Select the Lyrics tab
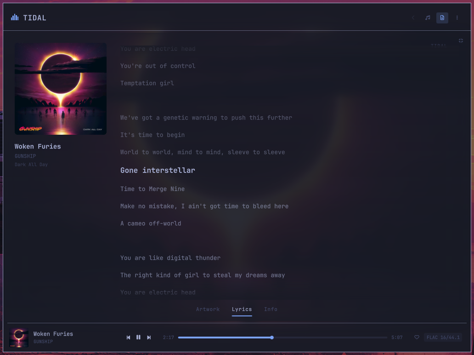This screenshot has height=355, width=474. 242,309
